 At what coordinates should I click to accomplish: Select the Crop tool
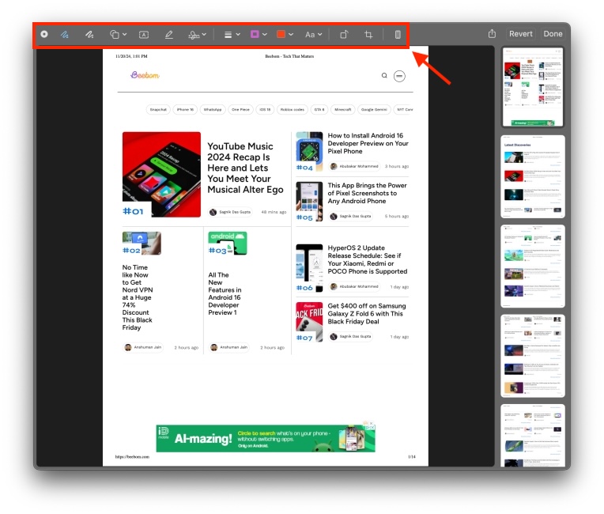(x=368, y=35)
